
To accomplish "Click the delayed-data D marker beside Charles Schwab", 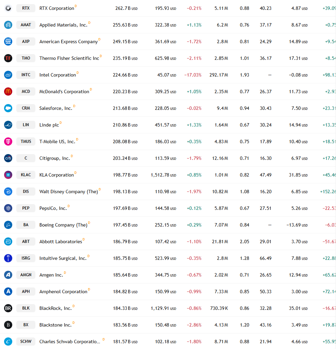I will [103, 339].
